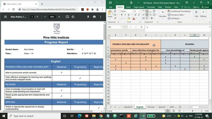This screenshot has width=212, height=119.
Task: Zoom in Excel with plus button
Action: pos(202,111)
